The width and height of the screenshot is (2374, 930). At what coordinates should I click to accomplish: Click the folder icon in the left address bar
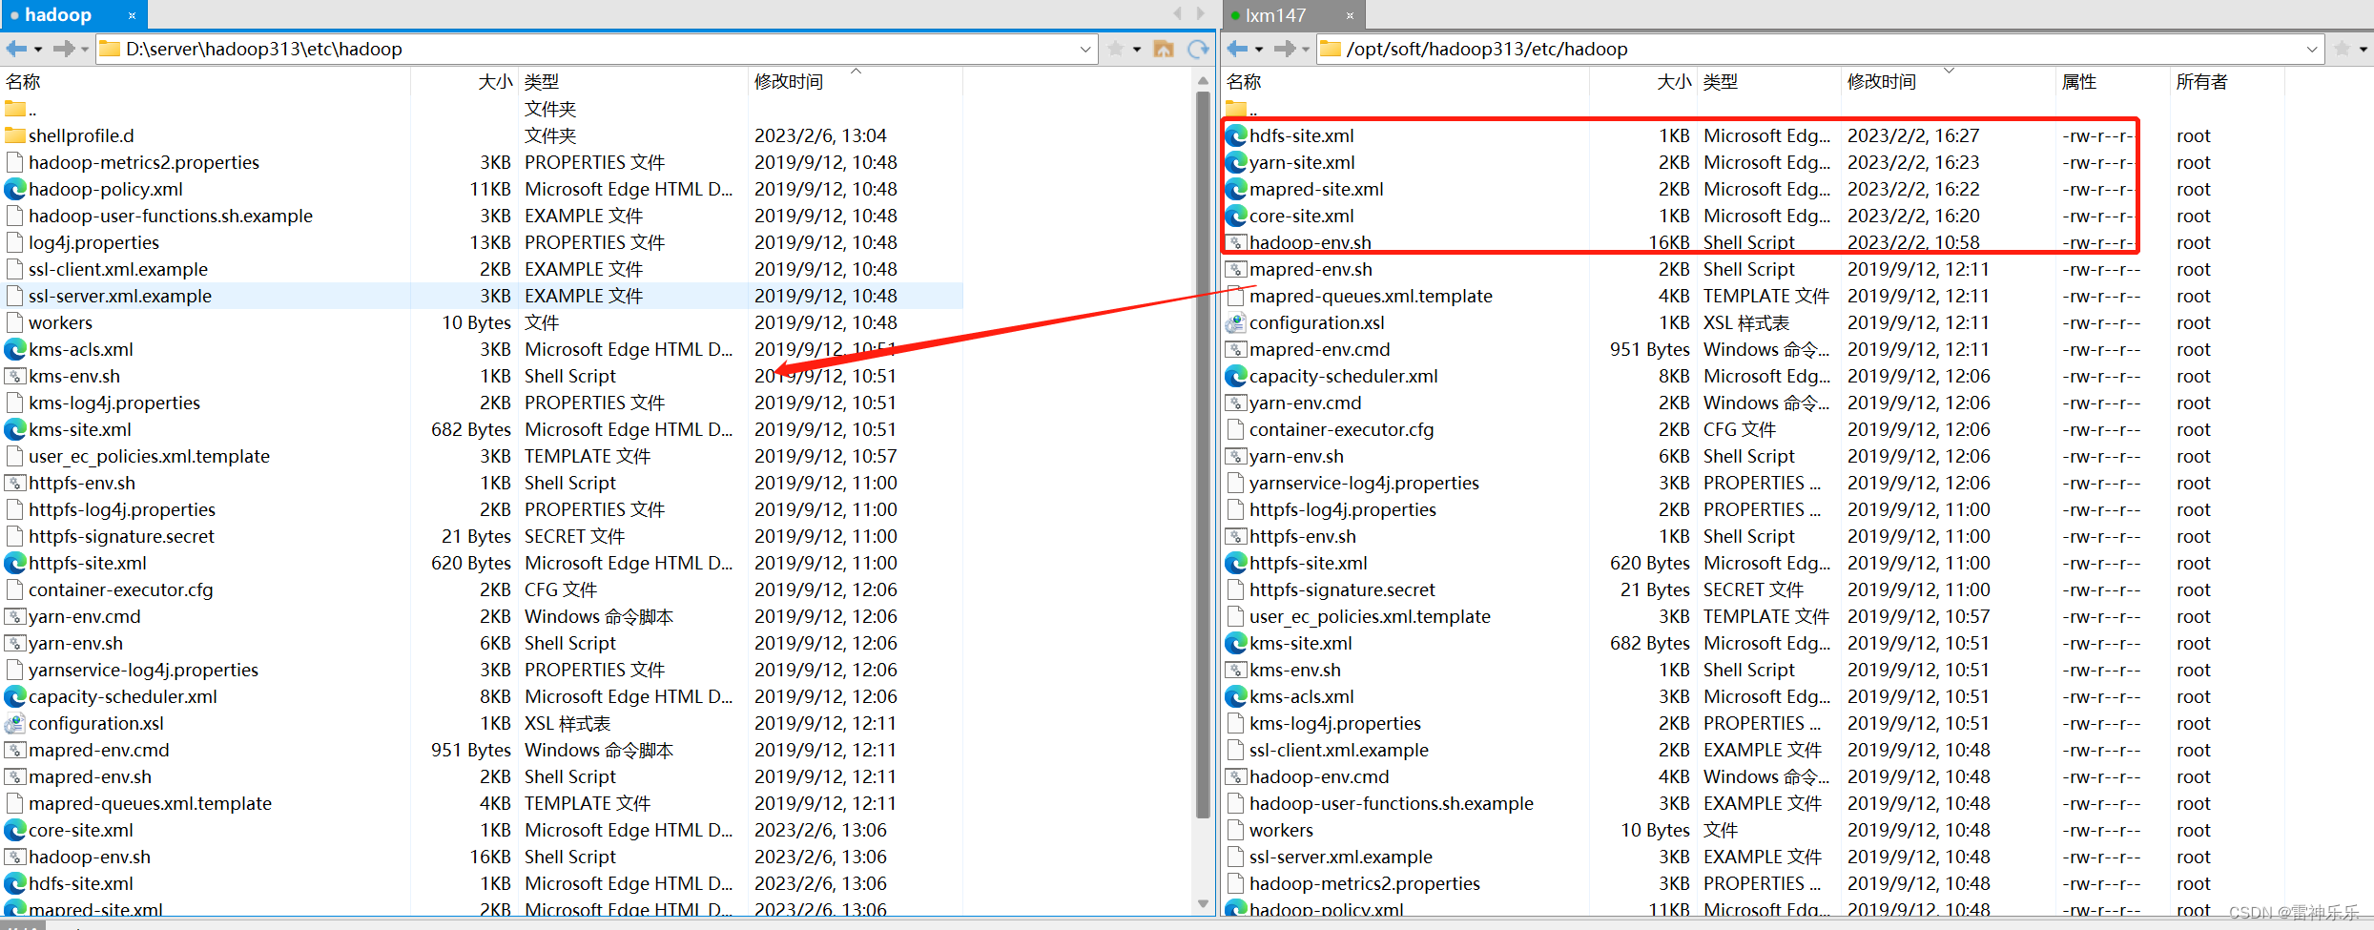pyautogui.click(x=108, y=49)
